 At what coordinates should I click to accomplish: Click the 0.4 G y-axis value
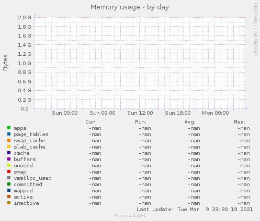(x=25, y=91)
